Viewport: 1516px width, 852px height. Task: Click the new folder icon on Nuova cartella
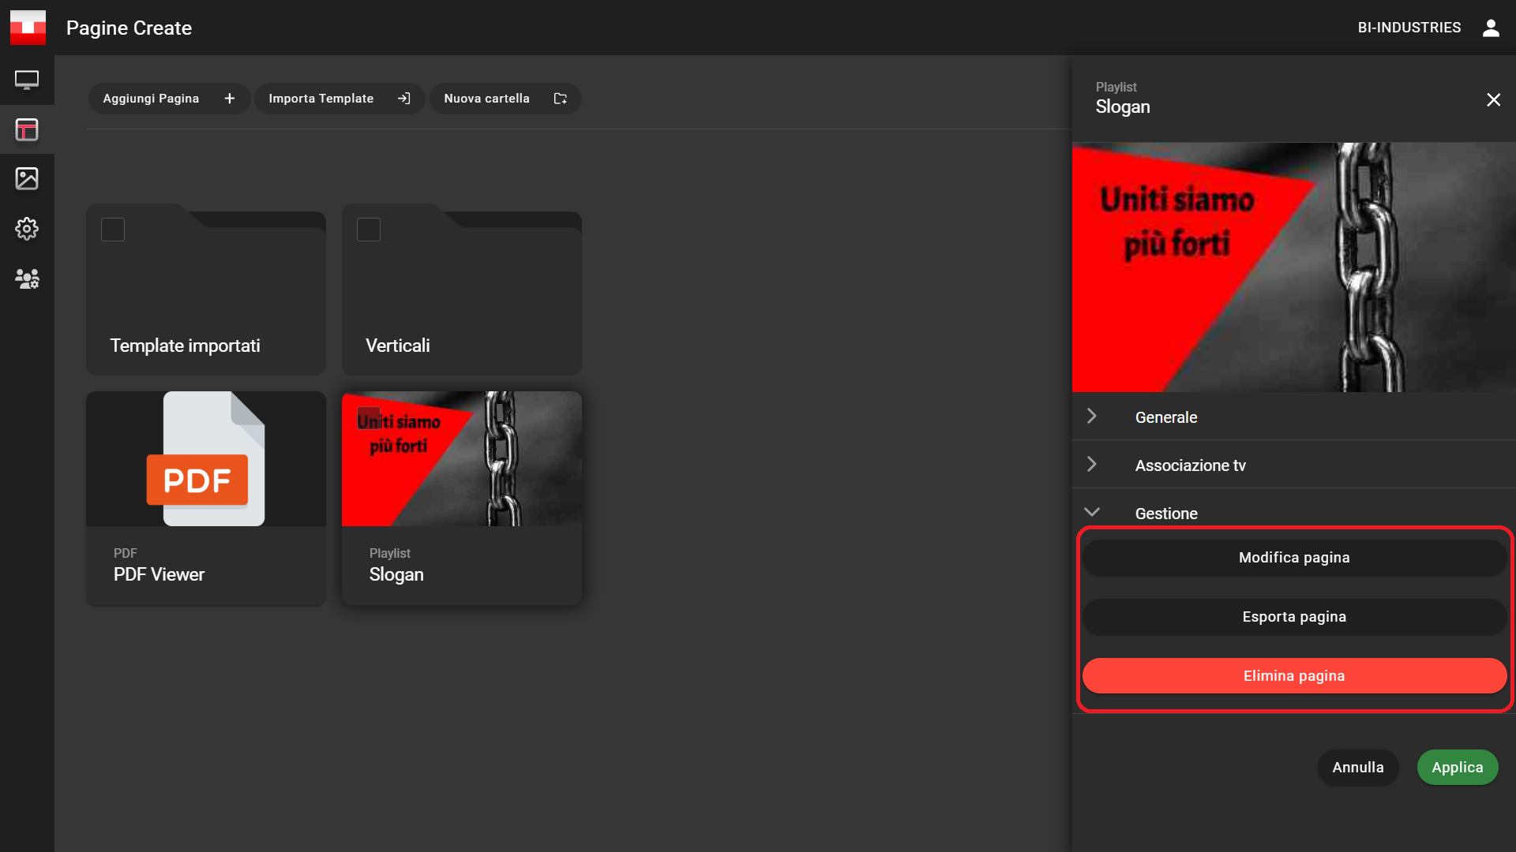(x=561, y=99)
